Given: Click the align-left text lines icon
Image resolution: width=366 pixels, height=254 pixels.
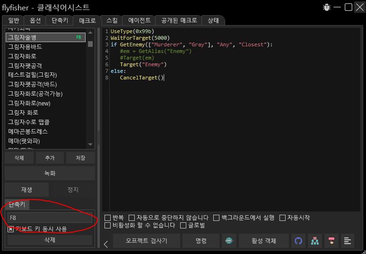Looking at the screenshot, I should click(348, 241).
